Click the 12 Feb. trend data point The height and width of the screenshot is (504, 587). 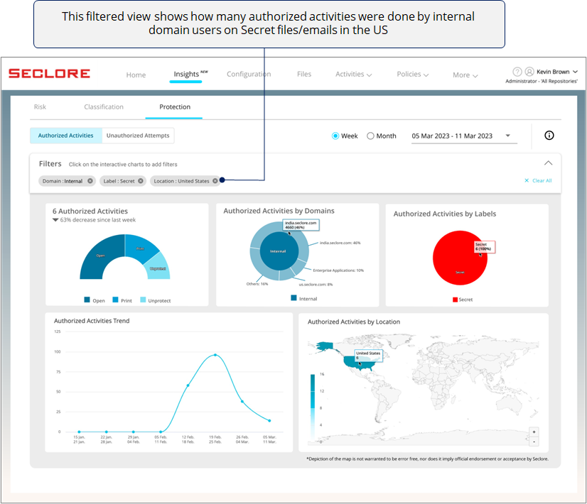[x=188, y=385]
